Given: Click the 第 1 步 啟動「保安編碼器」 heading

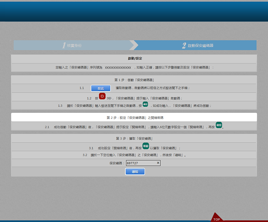Looking at the screenshot, I should (134, 80).
